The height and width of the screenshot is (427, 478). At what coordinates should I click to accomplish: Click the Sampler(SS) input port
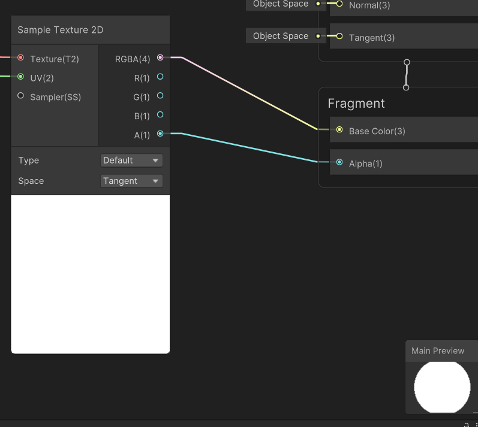coord(20,96)
